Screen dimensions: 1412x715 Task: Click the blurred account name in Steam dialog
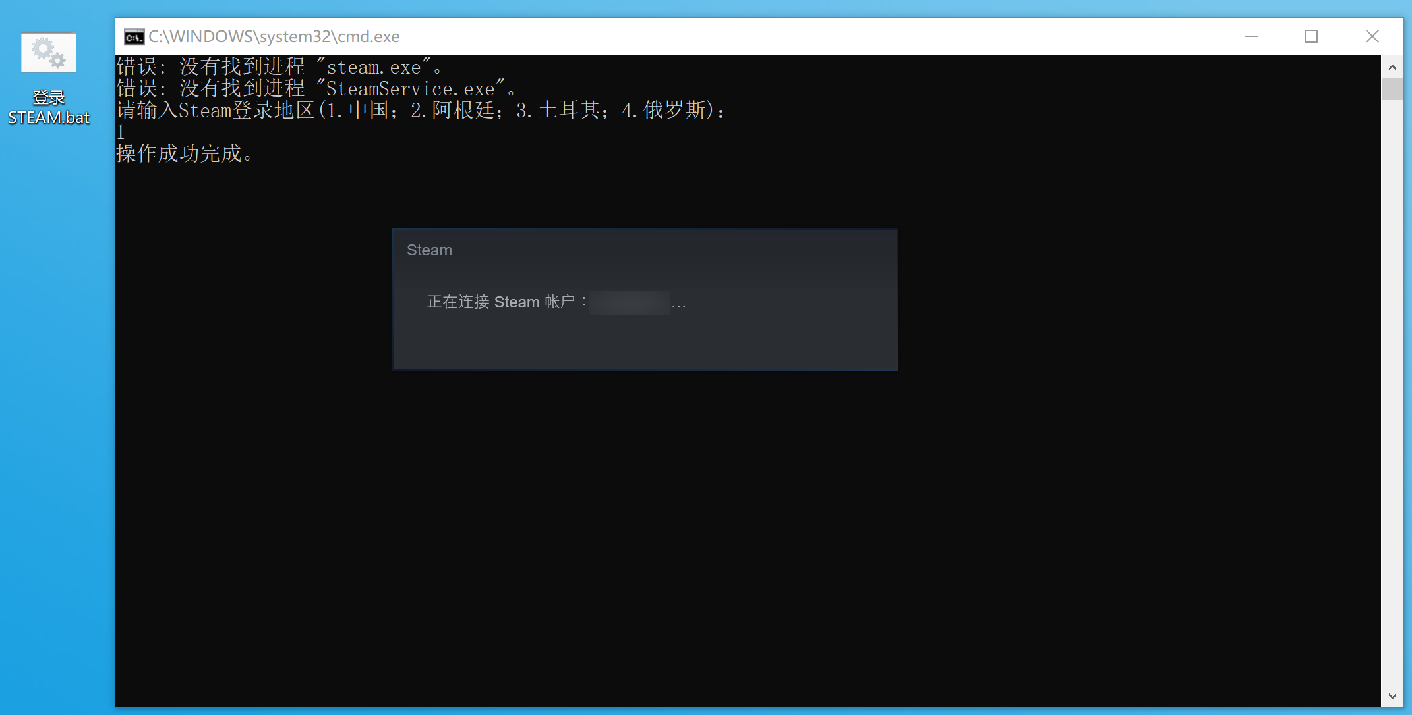tap(630, 302)
